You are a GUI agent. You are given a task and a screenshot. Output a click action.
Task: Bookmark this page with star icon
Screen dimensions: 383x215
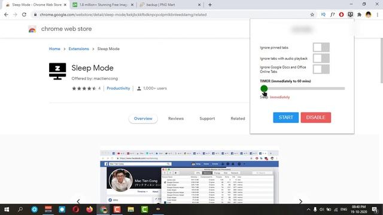click(x=312, y=14)
